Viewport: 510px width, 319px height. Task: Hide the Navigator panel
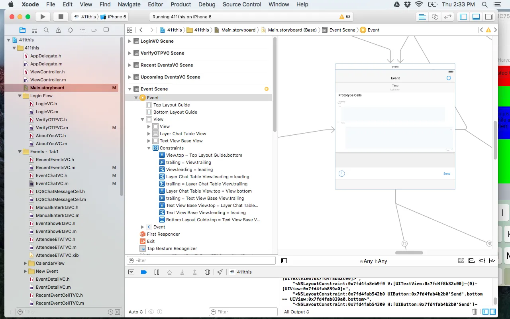point(463,17)
